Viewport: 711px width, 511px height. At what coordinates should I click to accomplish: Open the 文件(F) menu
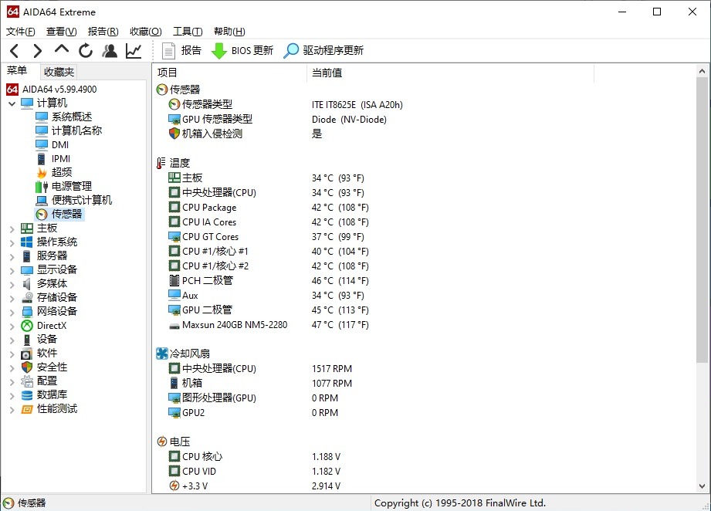(x=20, y=32)
